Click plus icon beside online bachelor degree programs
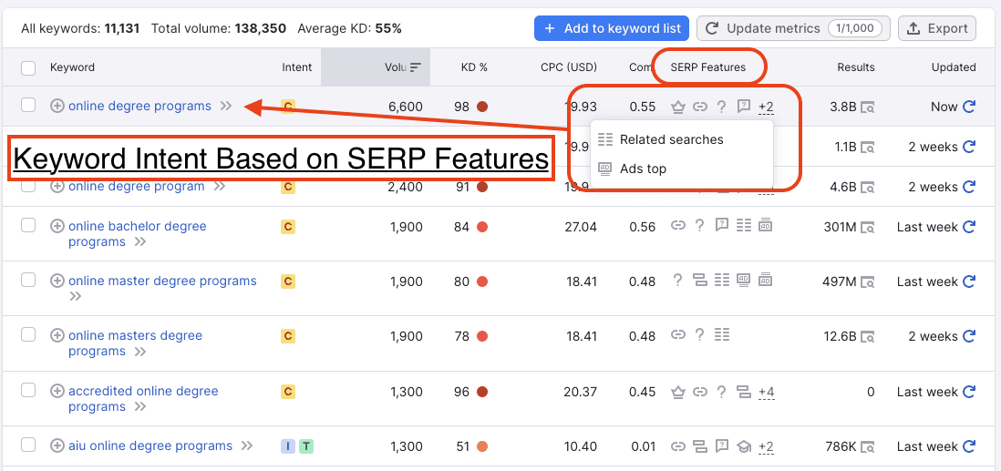 [x=57, y=227]
